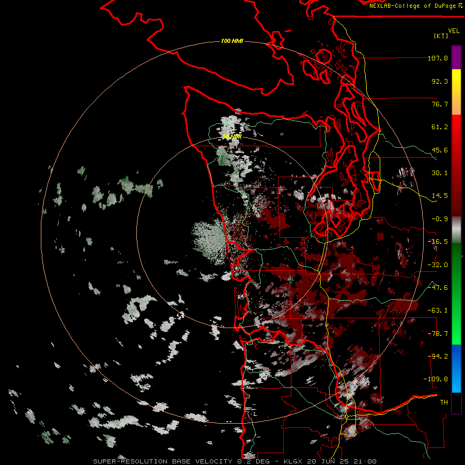This screenshot has width=465, height=465.
Task: Click the -78.7 legend value
Action: (x=438, y=334)
